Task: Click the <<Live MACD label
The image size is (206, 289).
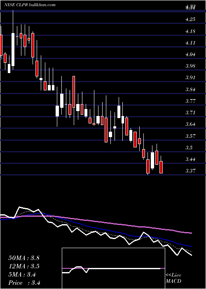Action: [173, 278]
